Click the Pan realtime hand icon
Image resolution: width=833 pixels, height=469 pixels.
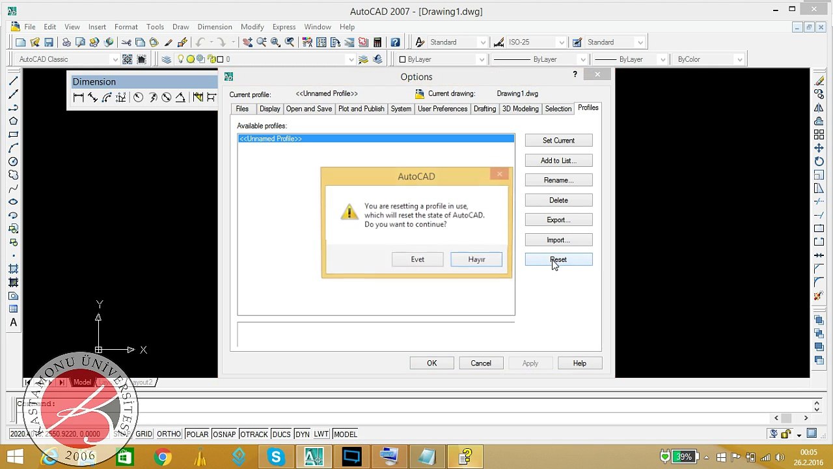coord(247,42)
